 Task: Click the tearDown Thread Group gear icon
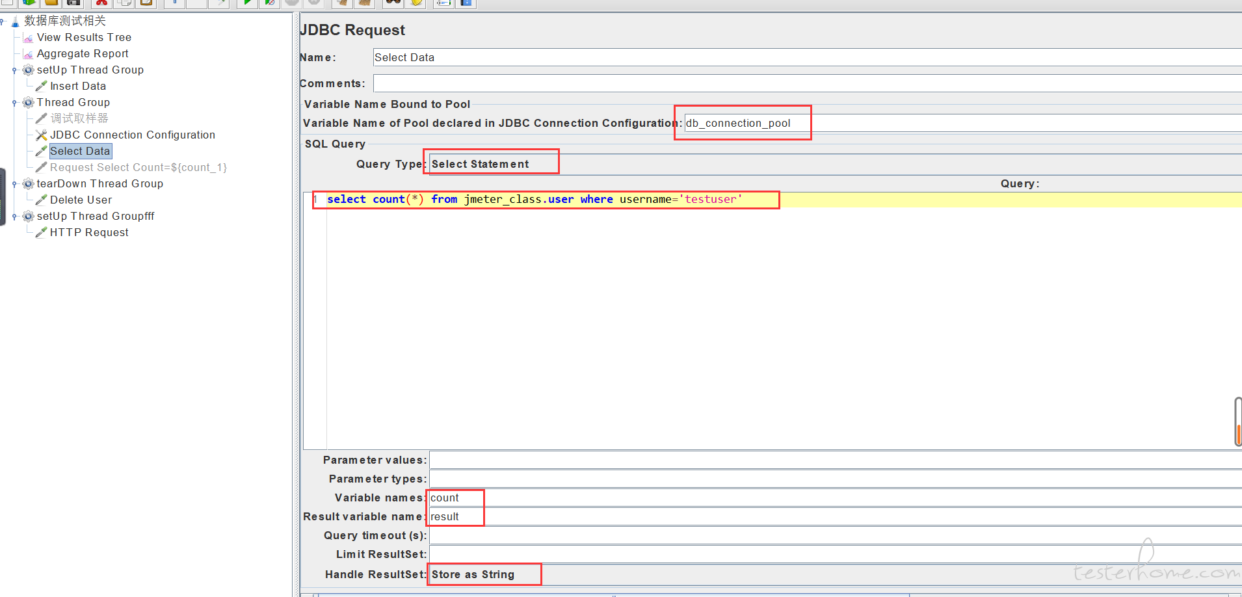pos(28,183)
